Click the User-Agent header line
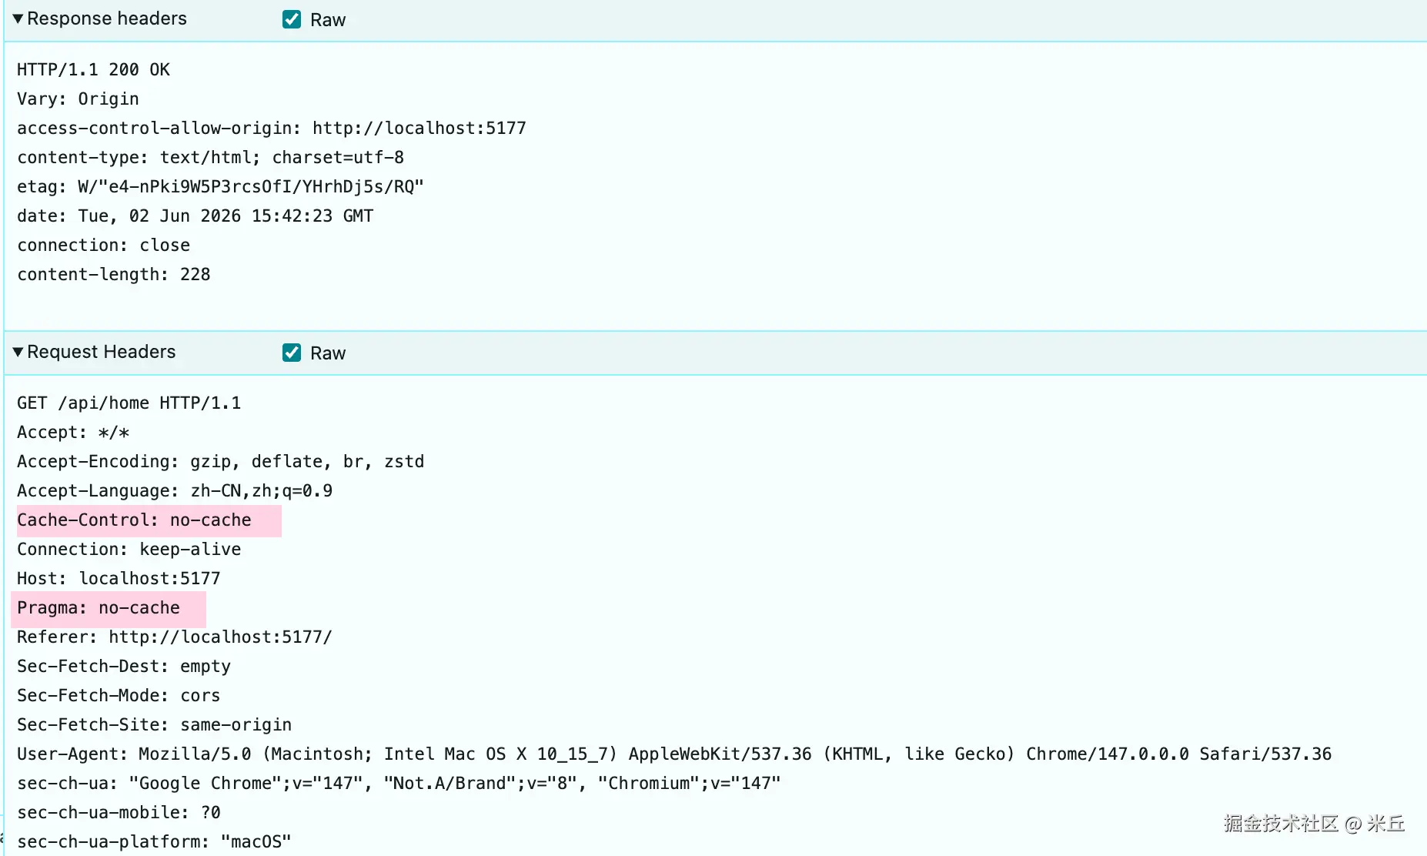The height and width of the screenshot is (856, 1427). [x=674, y=754]
